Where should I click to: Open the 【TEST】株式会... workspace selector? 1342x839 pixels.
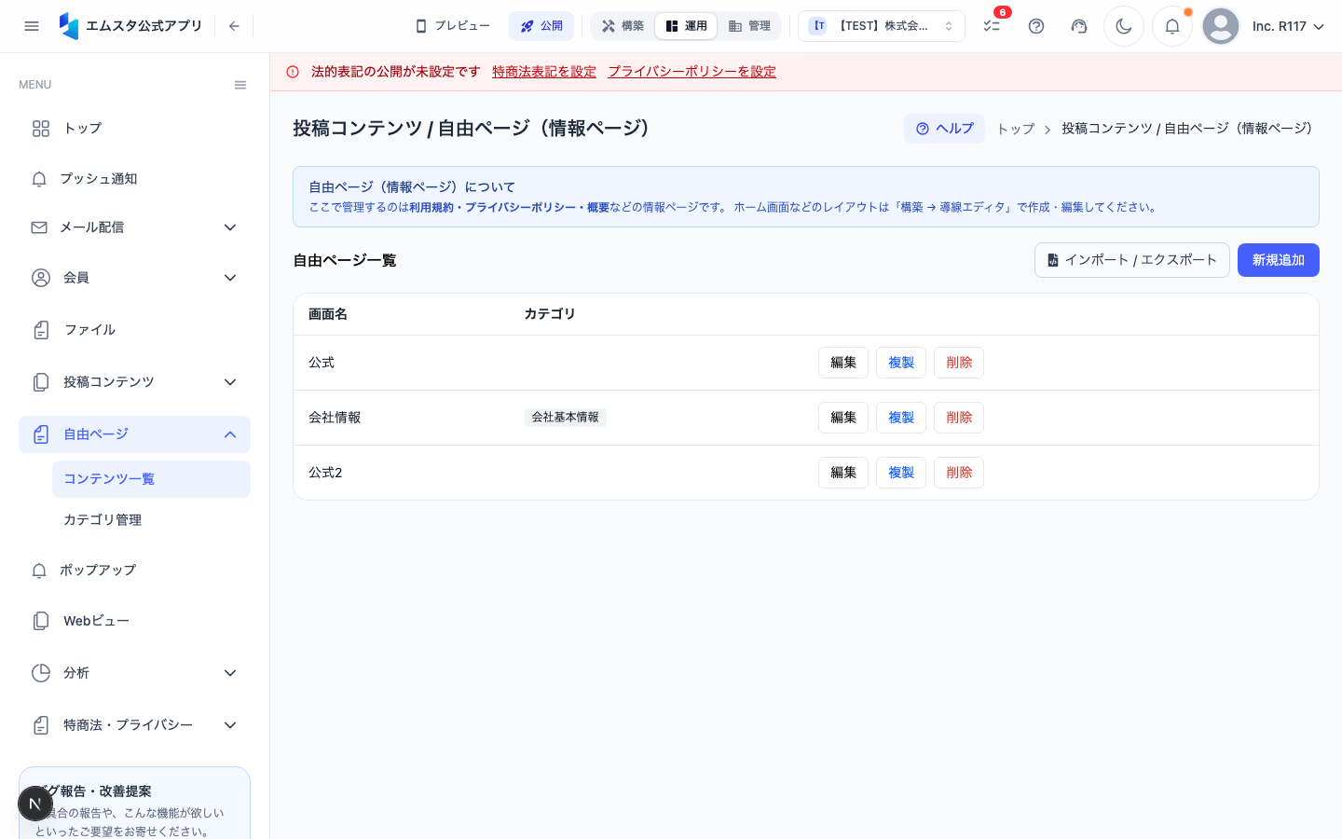click(882, 26)
